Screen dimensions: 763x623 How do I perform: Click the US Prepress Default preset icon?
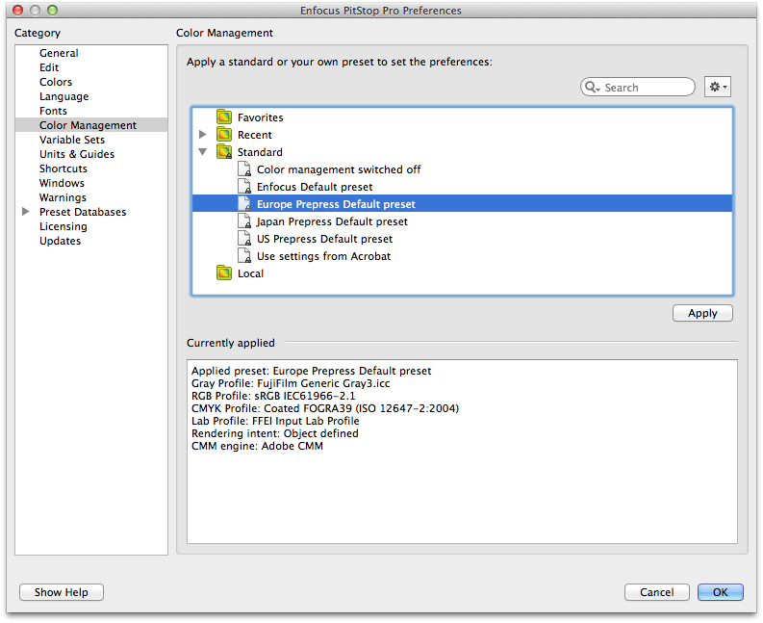(244, 239)
